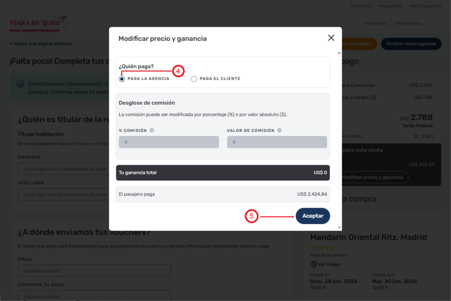Click the Valor de comisión info icon
The width and height of the screenshot is (451, 301).
coord(279,130)
